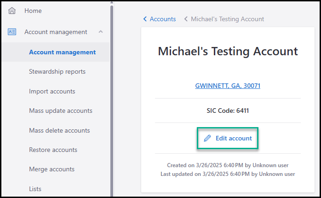Click the Account management card icon
Screen dimensions: 321x198
click(12, 32)
